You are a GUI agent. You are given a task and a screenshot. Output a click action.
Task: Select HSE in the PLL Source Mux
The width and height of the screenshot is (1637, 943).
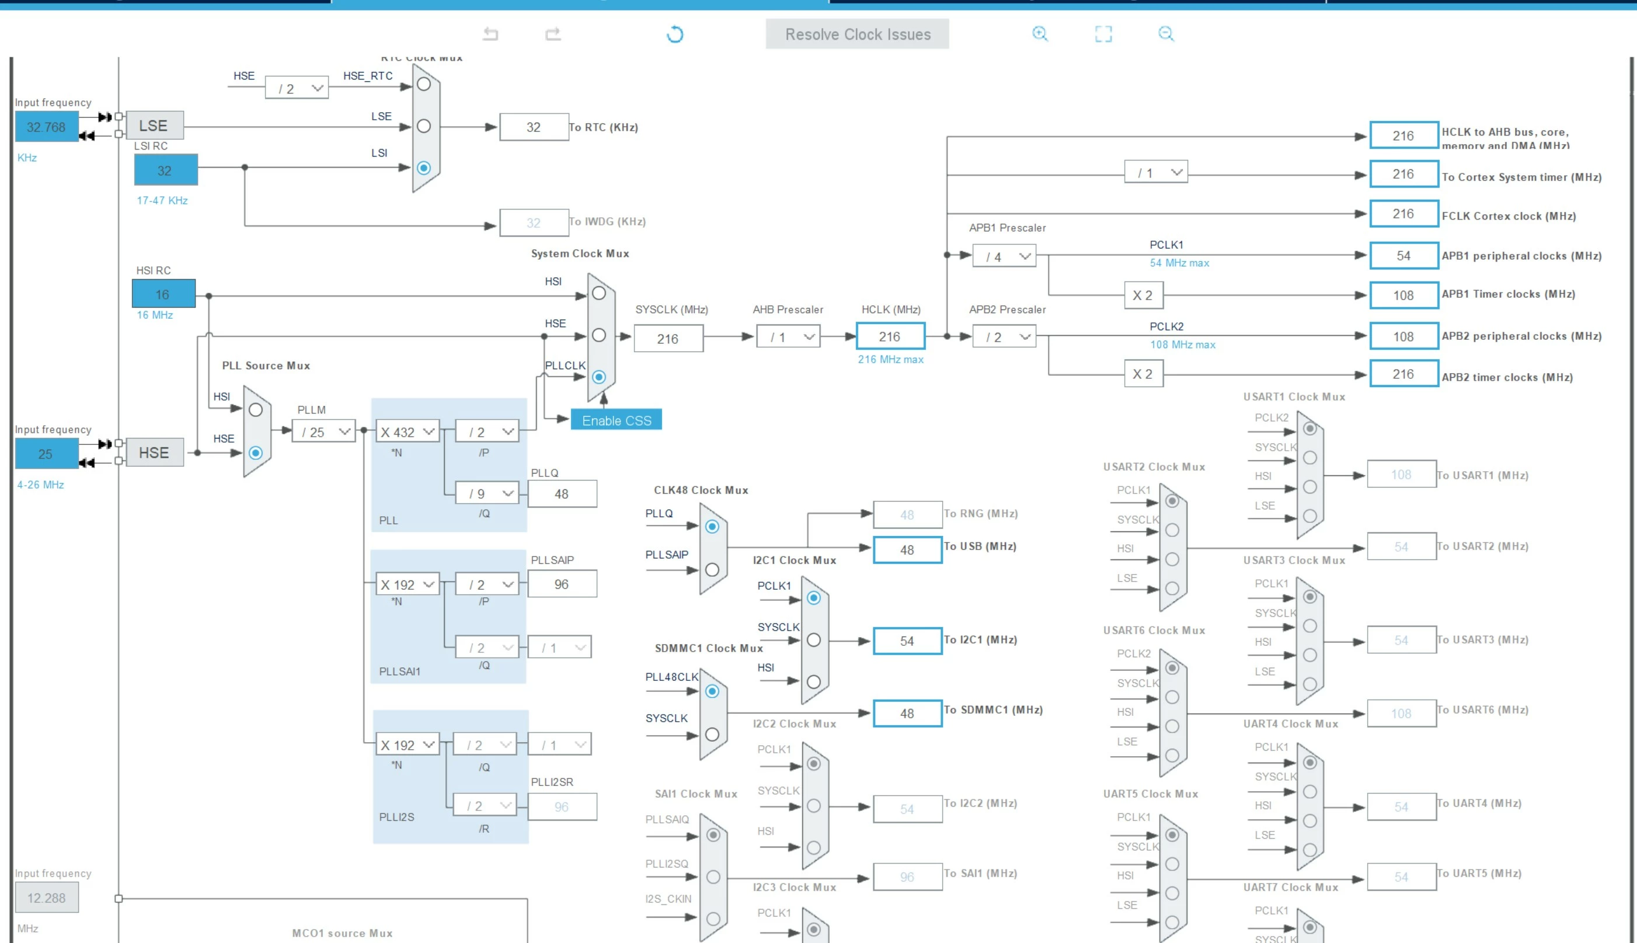tap(256, 453)
